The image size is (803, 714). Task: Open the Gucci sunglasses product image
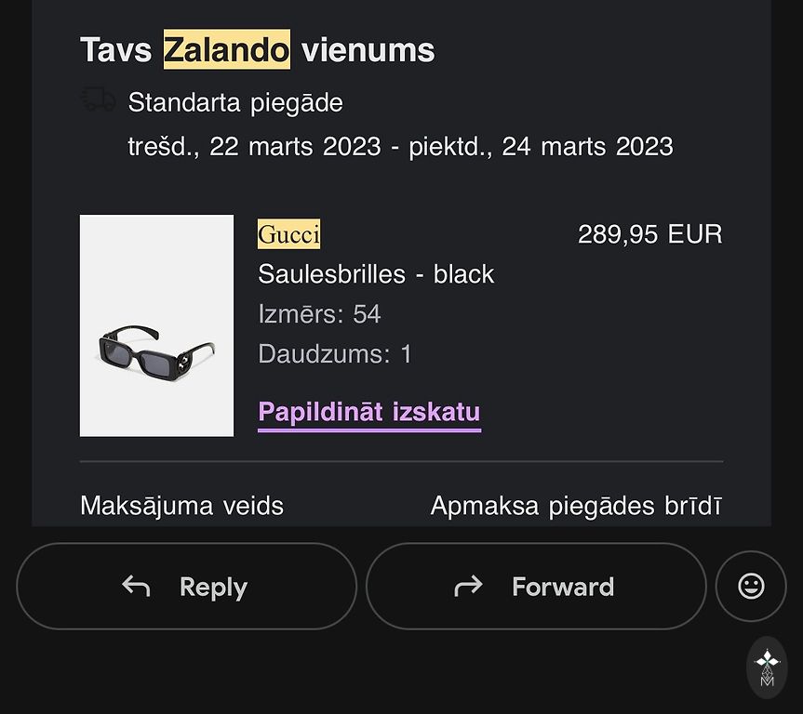tap(156, 325)
